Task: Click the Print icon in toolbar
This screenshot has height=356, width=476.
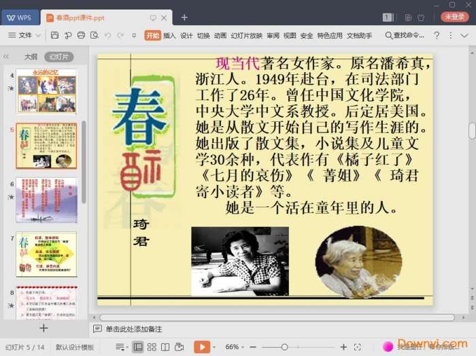Action: click(81, 35)
